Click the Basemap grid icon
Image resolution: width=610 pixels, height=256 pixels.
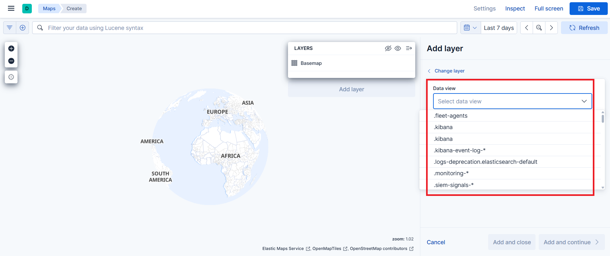[294, 63]
